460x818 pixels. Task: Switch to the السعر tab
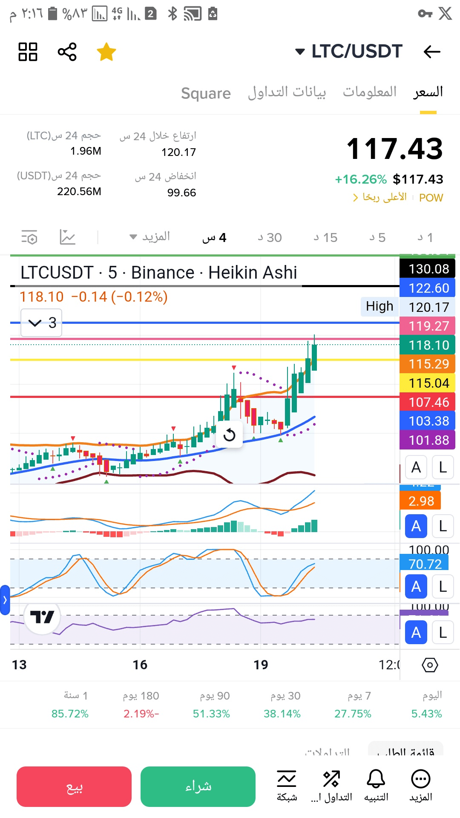428,92
